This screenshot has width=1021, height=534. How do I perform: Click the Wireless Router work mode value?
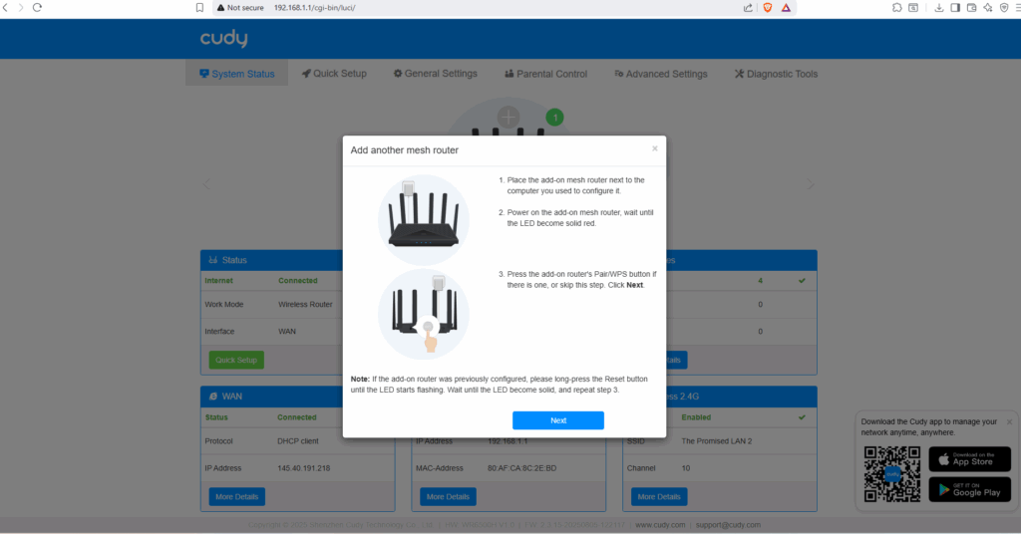305,305
